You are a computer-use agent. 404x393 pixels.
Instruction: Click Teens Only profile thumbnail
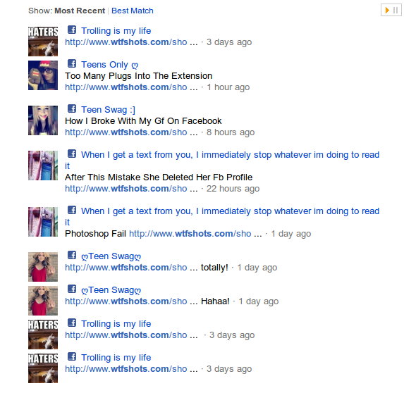coord(43,75)
